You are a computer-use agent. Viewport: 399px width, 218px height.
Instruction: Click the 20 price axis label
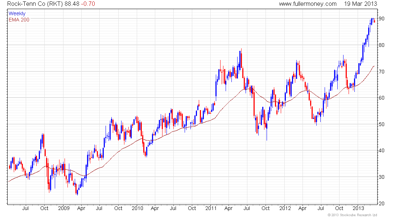(x=382, y=203)
